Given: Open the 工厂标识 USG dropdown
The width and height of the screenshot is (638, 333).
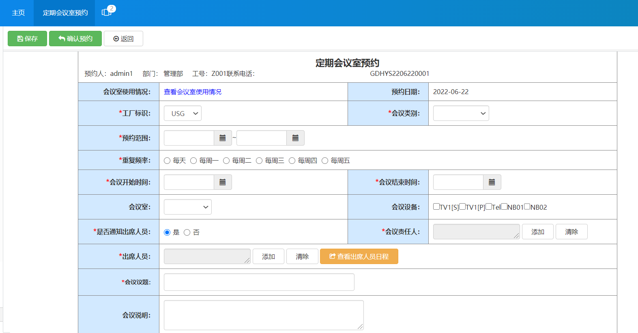Looking at the screenshot, I should pos(183,113).
